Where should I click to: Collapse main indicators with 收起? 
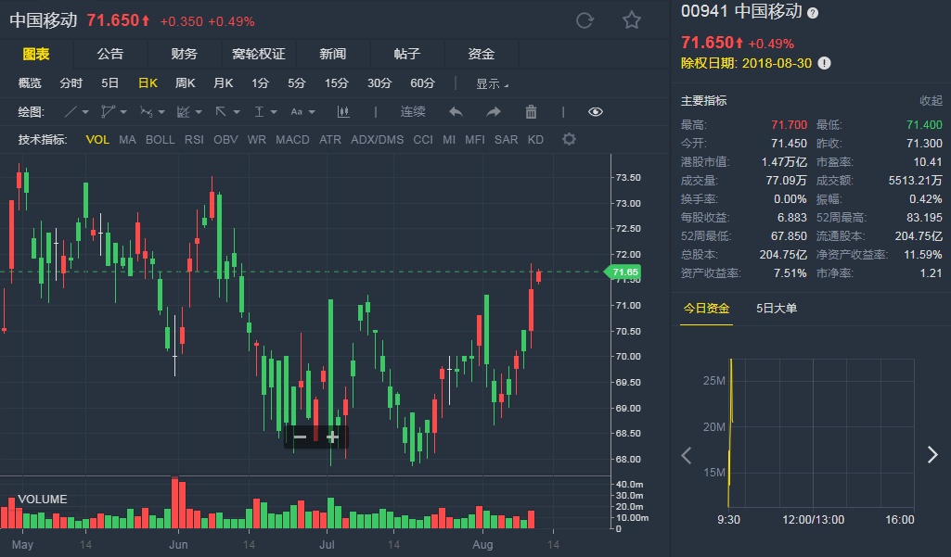931,101
